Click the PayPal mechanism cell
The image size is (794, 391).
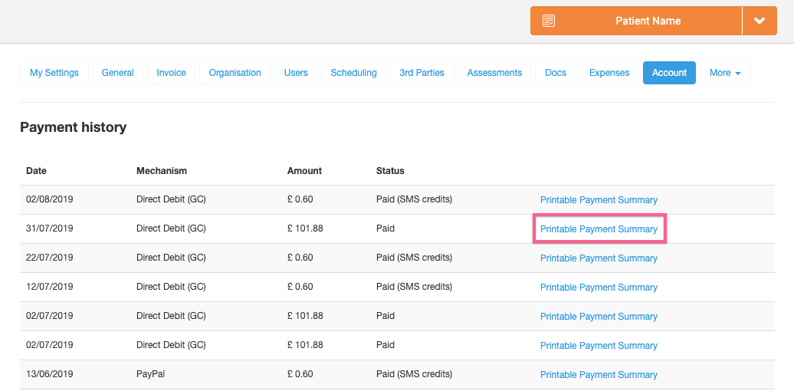(x=150, y=374)
